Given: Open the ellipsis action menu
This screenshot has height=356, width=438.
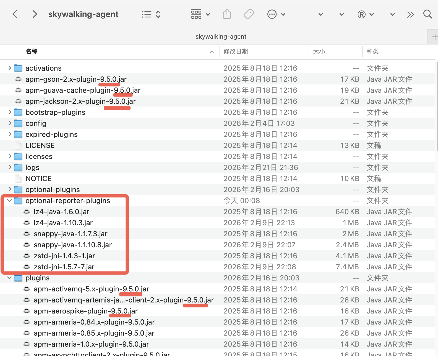Looking at the screenshot, I should click(276, 14).
